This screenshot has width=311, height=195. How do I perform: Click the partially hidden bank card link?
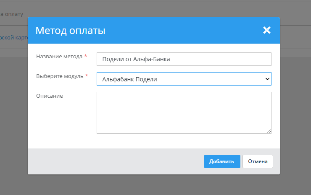pos(13,37)
